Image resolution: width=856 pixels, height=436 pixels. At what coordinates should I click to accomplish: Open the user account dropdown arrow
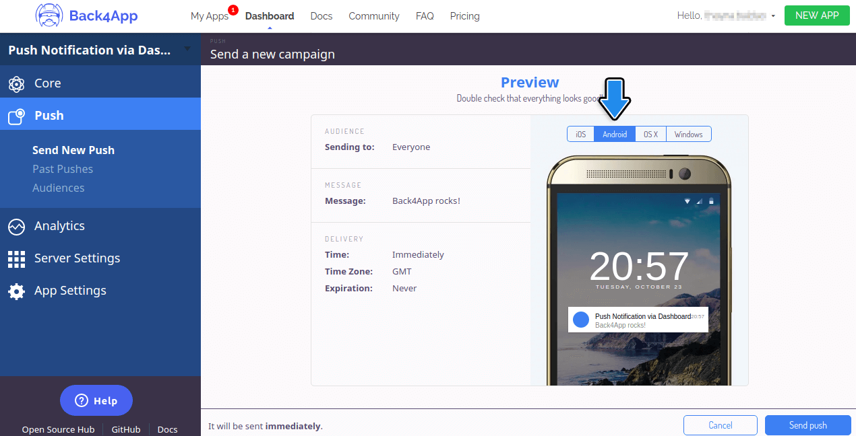point(773,16)
